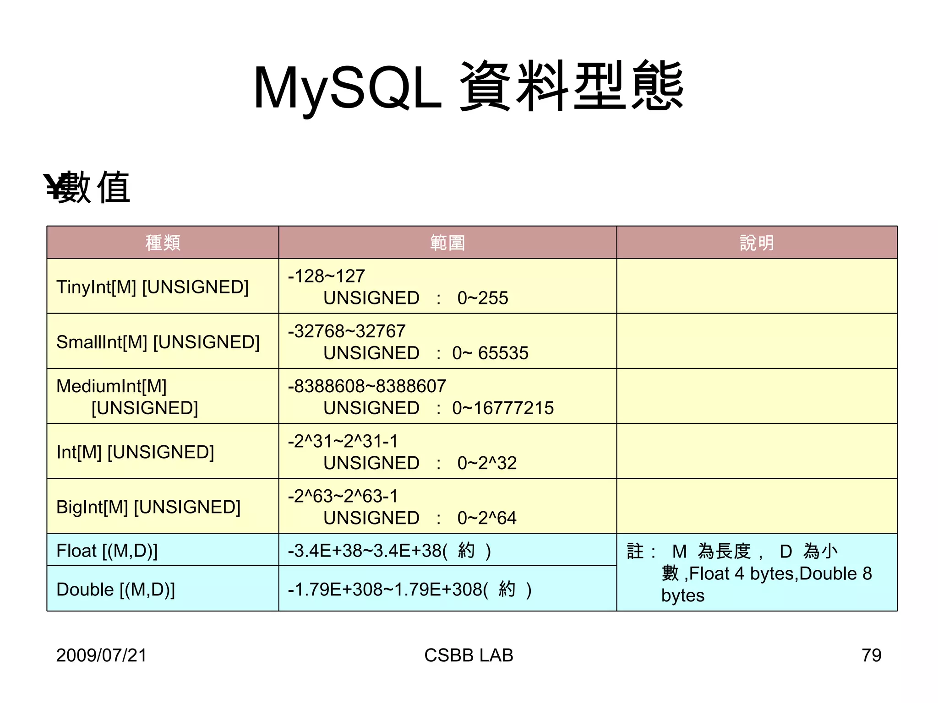Viewport: 938px width, 703px height.
Task: Click the slide title 'MySQL 資料型態'
Action: click(469, 87)
